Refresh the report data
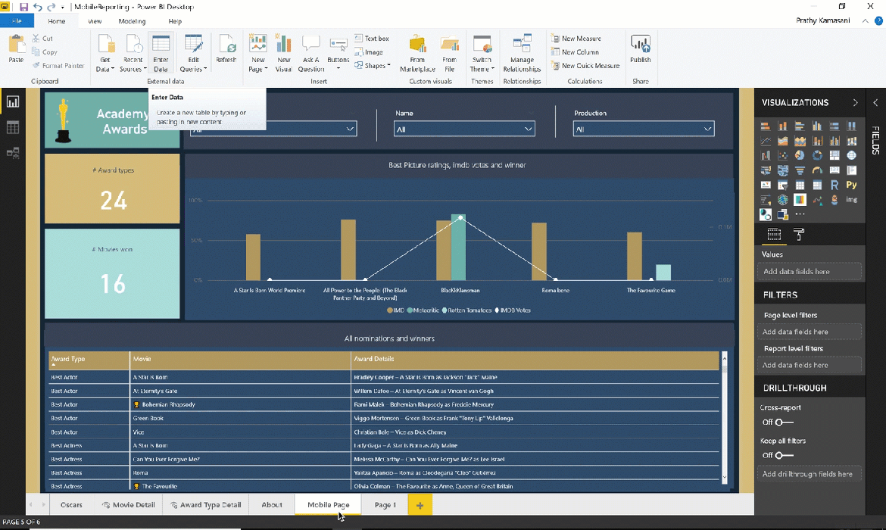Screen dimensions: 886x530 [226, 49]
